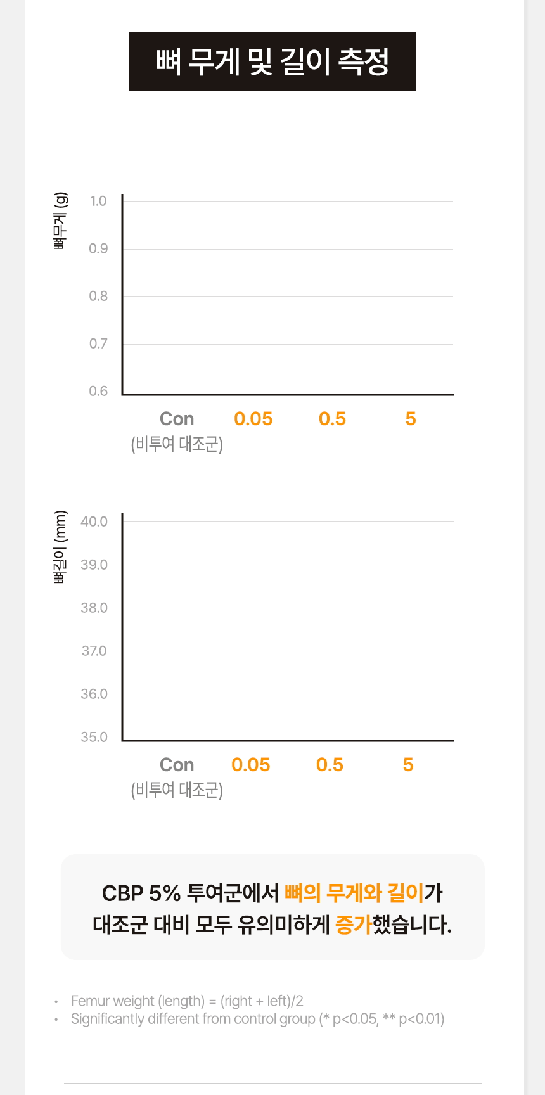Select 5 dose label under weight chart

(x=411, y=419)
